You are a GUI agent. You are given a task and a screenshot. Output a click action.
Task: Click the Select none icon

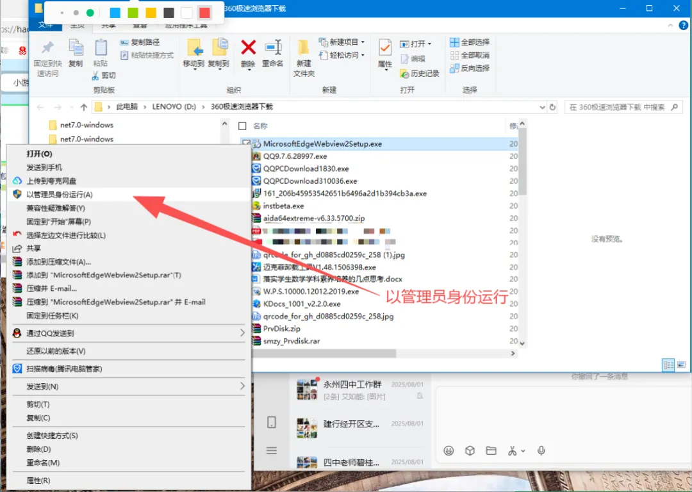pos(454,55)
